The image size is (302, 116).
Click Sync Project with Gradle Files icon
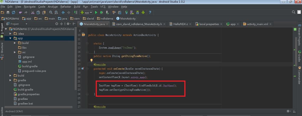(x=127, y=12)
